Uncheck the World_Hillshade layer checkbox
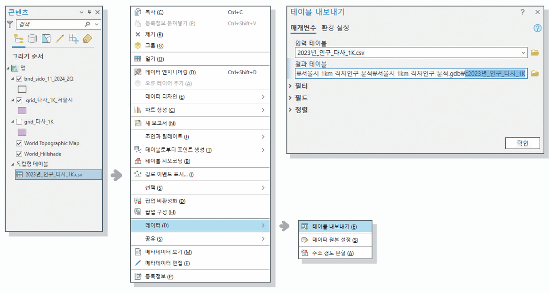 click(x=19, y=154)
